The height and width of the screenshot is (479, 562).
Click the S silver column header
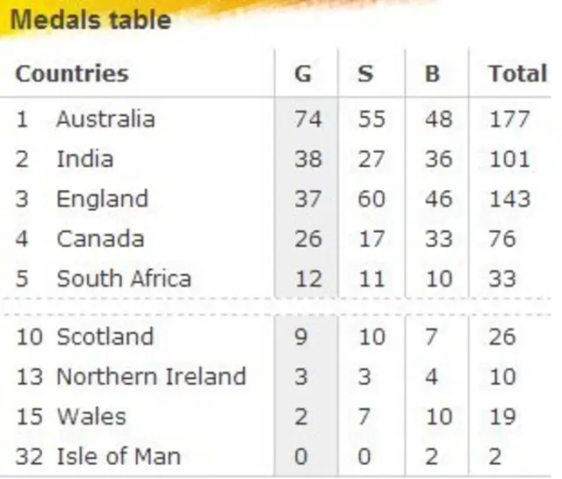point(365,74)
